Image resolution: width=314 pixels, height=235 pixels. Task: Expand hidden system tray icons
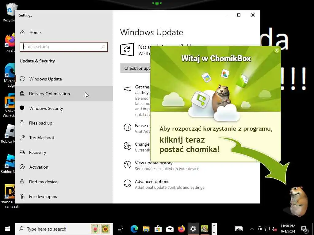click(x=252, y=229)
